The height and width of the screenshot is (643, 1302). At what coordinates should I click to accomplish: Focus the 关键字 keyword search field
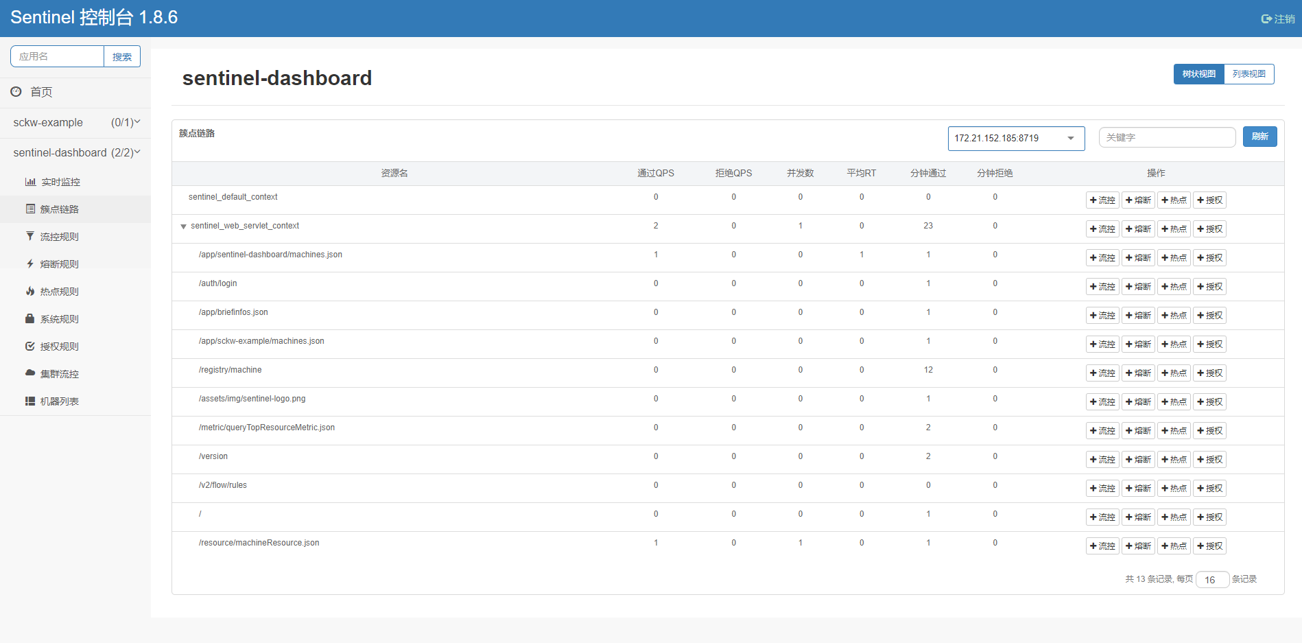[1166, 137]
